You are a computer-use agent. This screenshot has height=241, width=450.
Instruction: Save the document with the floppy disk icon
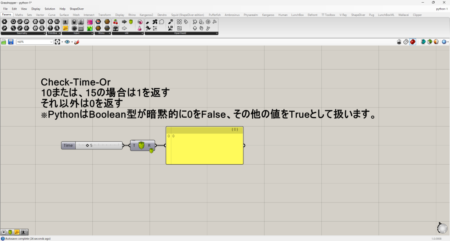click(11, 42)
